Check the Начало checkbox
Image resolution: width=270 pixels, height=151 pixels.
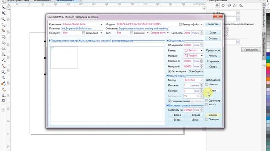click(x=207, y=84)
